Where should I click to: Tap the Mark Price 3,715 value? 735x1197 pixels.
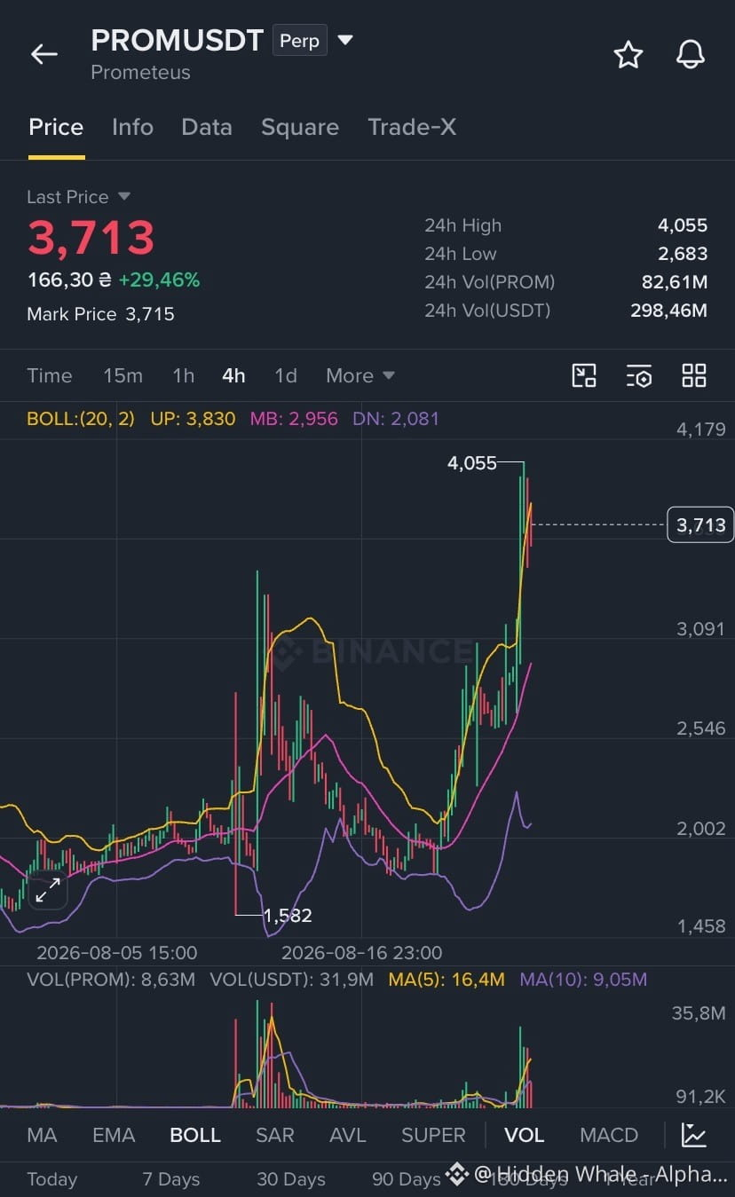point(150,313)
